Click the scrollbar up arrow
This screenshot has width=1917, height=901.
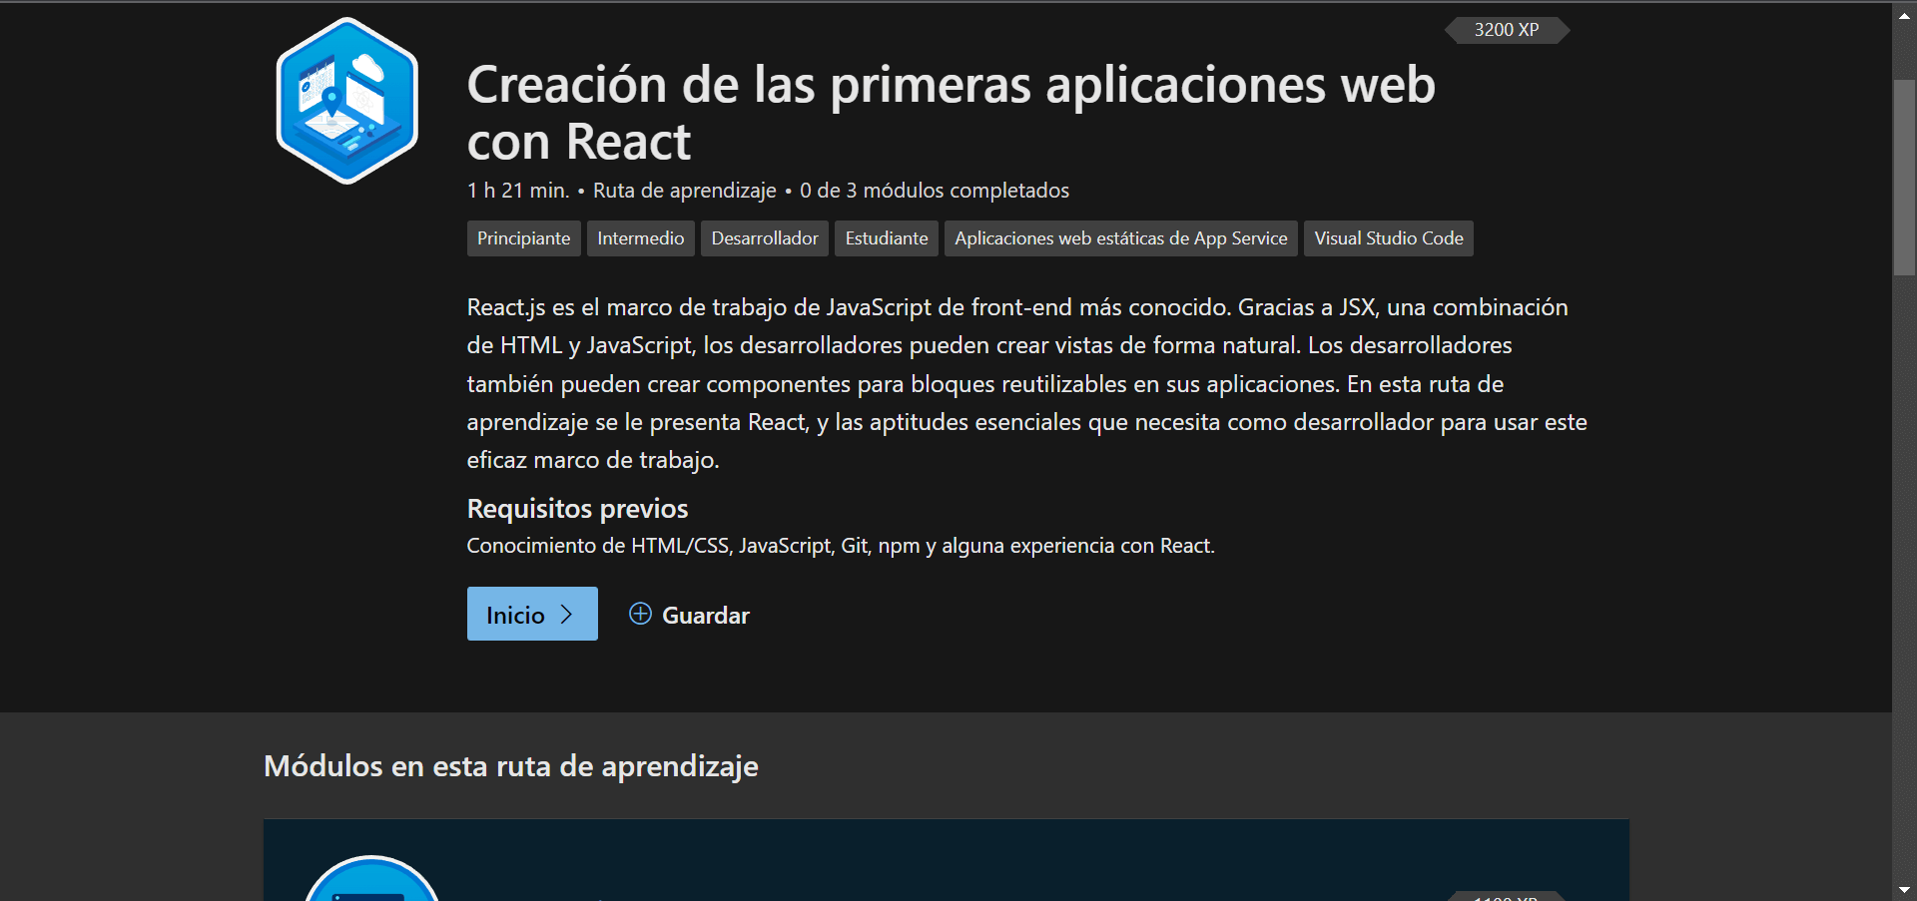click(1904, 15)
